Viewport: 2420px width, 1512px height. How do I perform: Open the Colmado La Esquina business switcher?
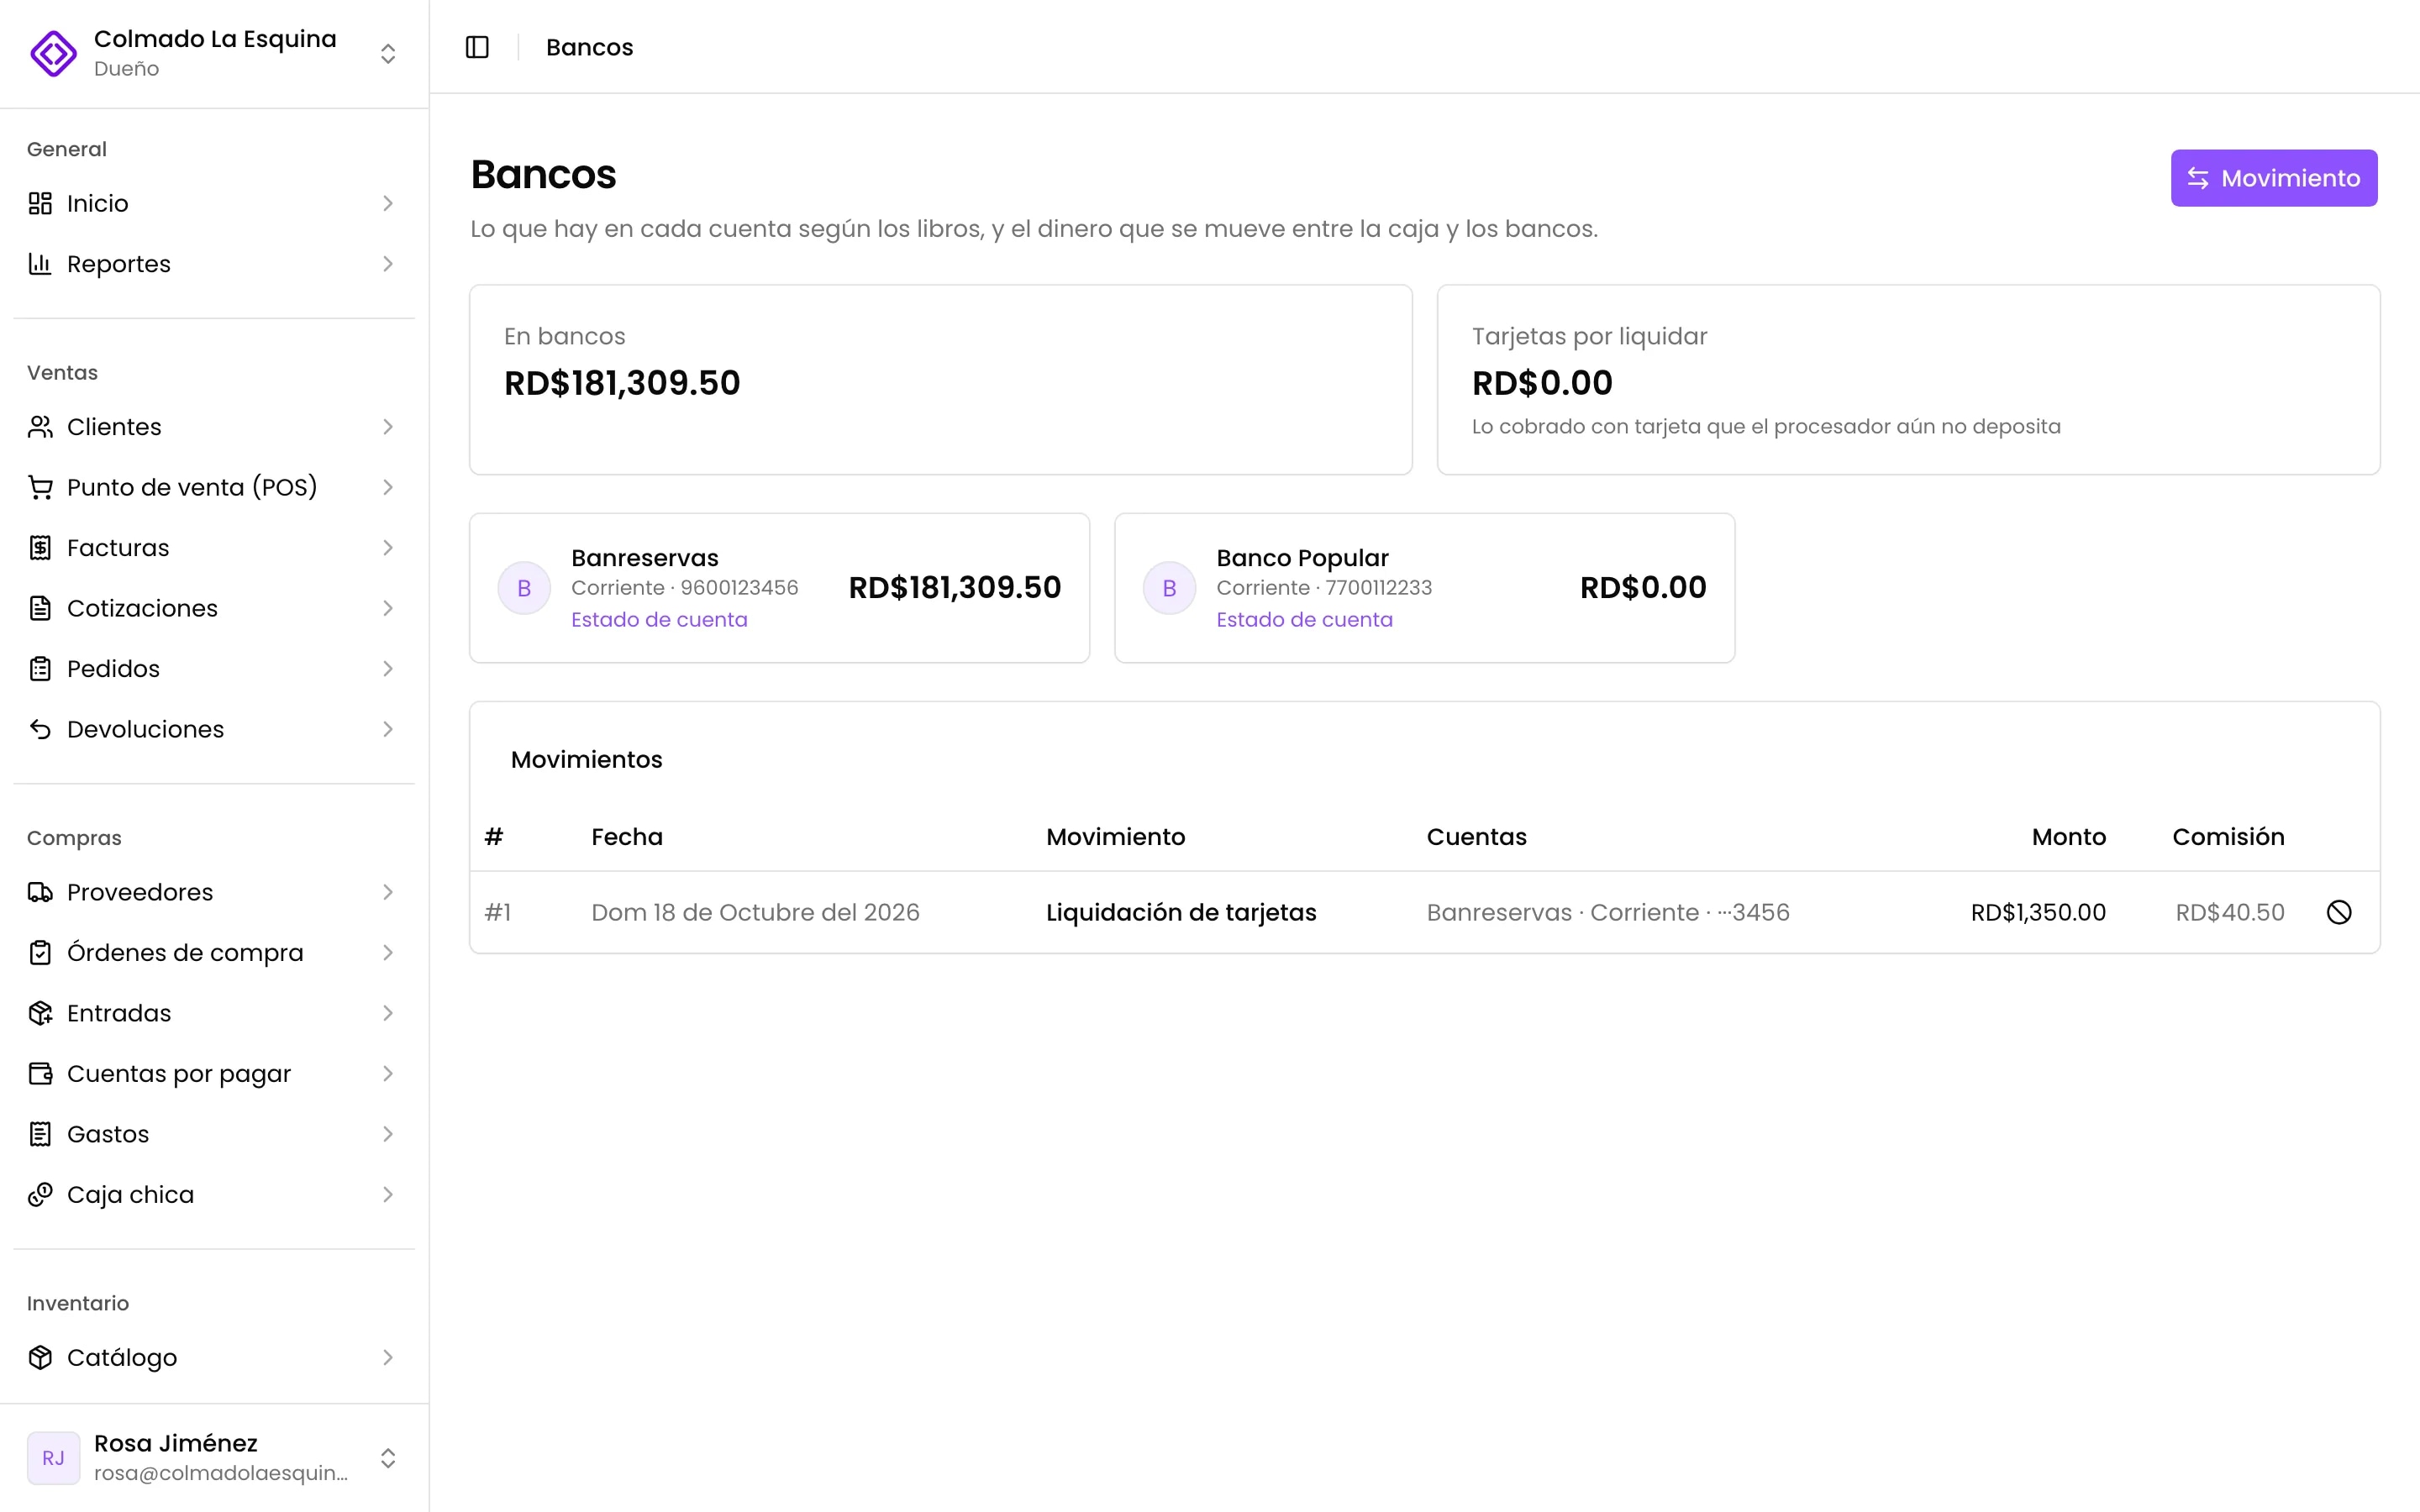214,53
